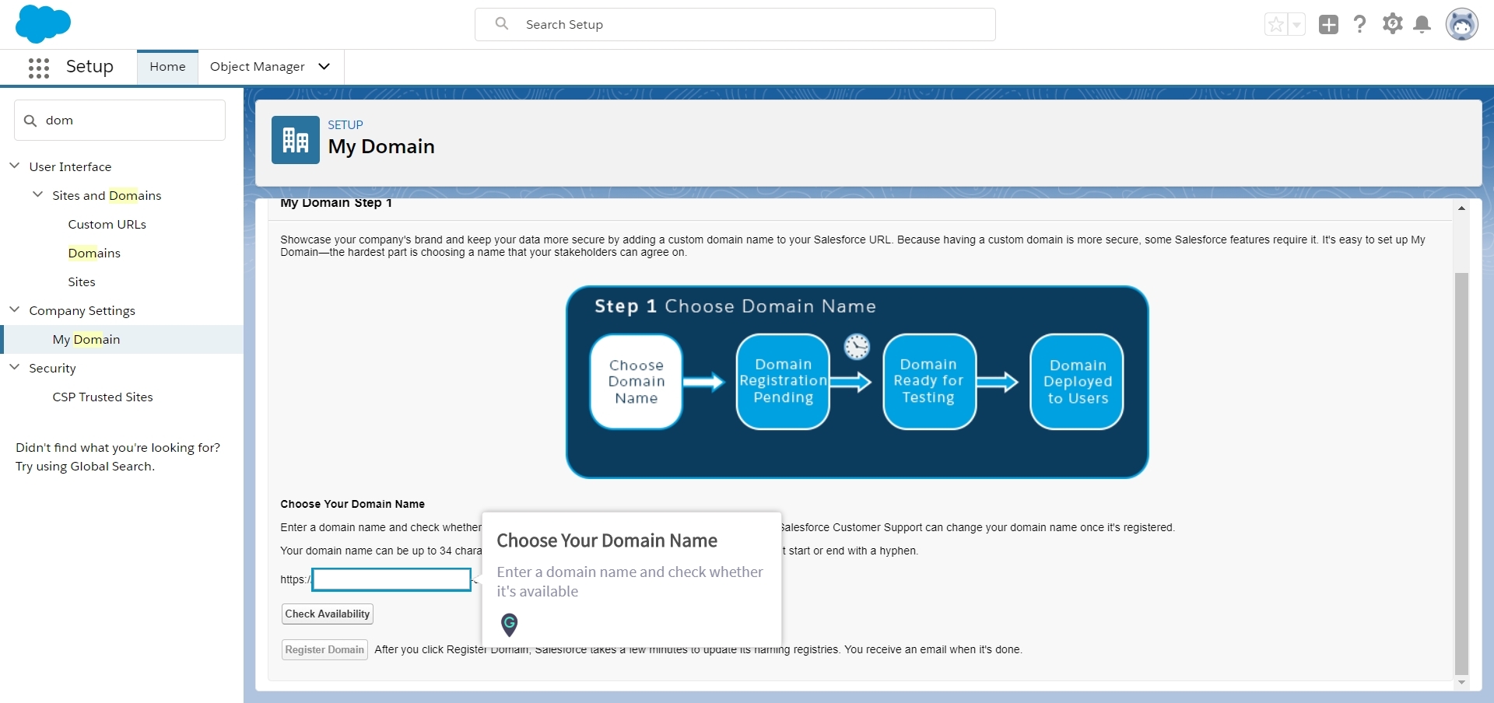
Task: Open CSP Trusted Sites
Action: point(103,397)
